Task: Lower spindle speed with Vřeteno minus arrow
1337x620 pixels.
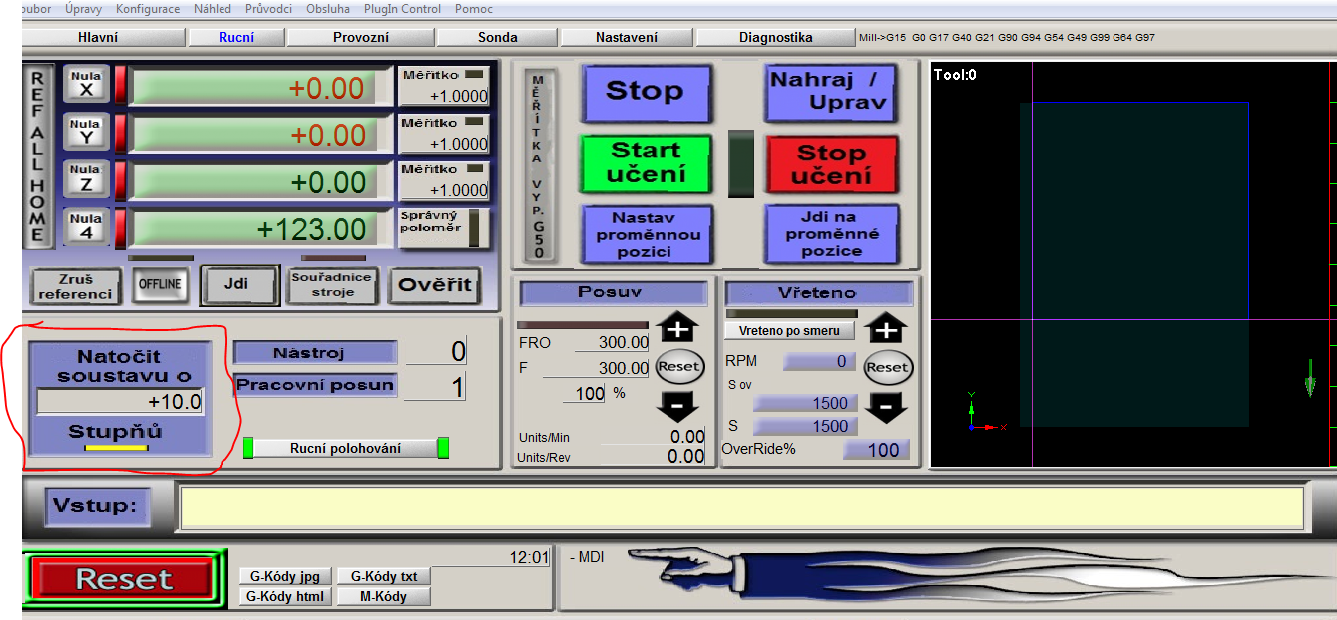Action: [x=887, y=406]
